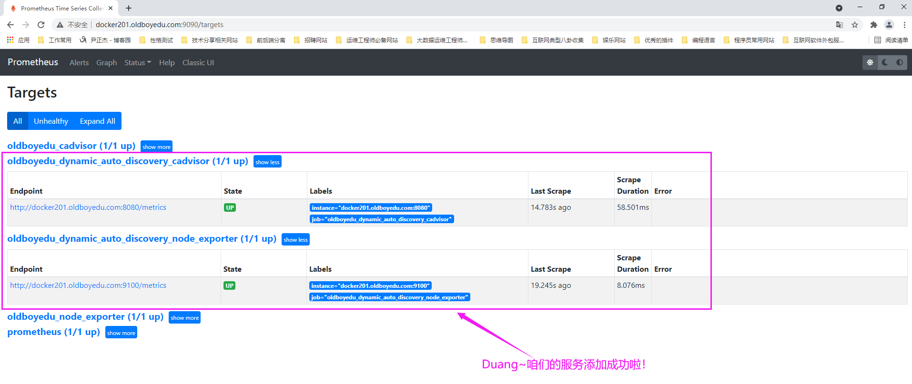
Task: Click the job dynamic_auto_discovery_cadvisor label badge
Action: pos(382,219)
